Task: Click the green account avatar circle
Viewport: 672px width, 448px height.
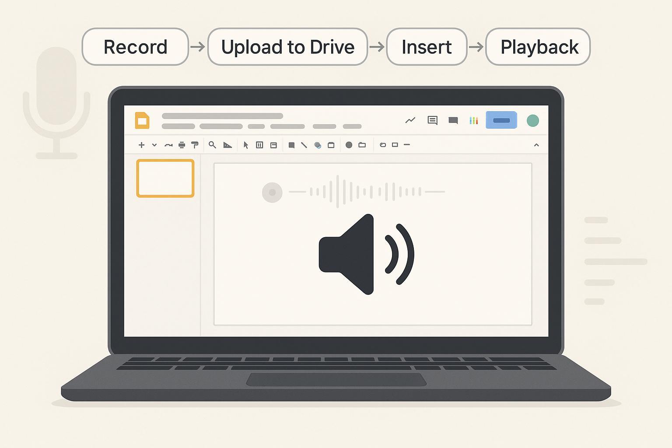Action: tap(532, 121)
